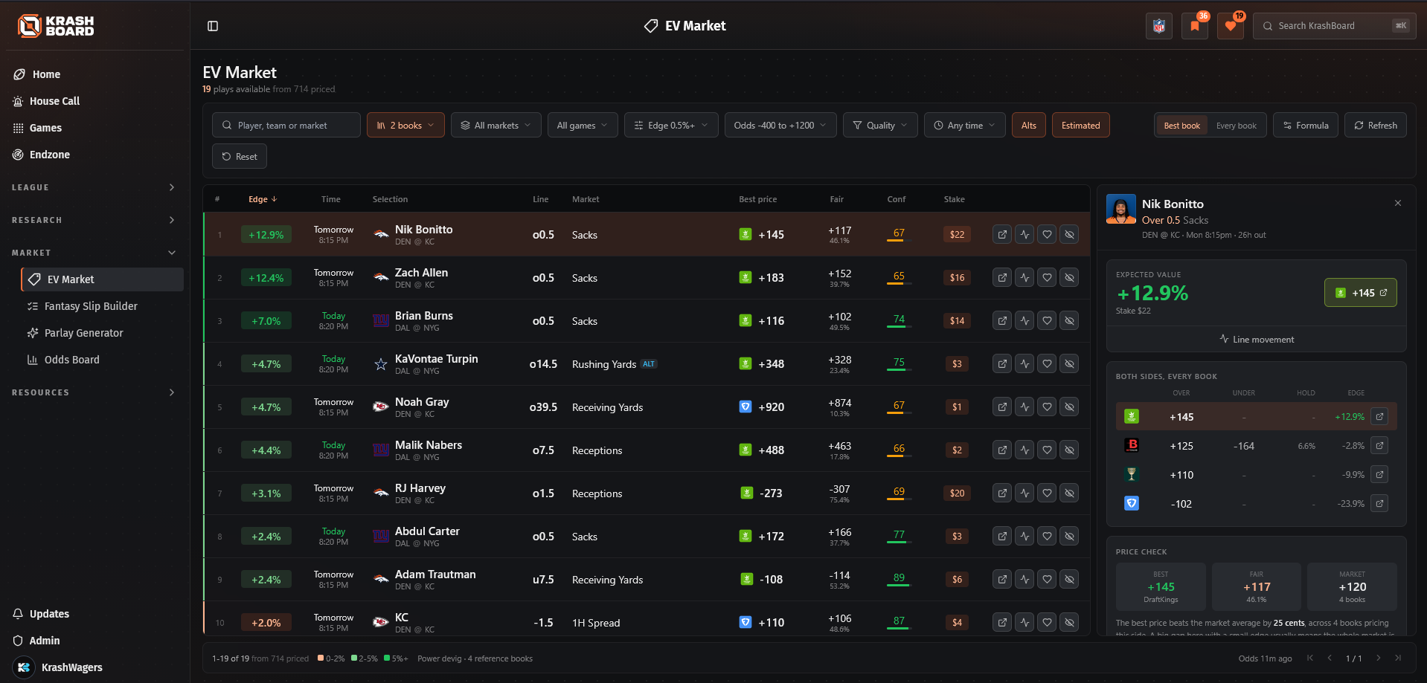Screen dimensions: 1427x683
Task: Open external link for RJ Harvey row
Action: pos(1002,493)
